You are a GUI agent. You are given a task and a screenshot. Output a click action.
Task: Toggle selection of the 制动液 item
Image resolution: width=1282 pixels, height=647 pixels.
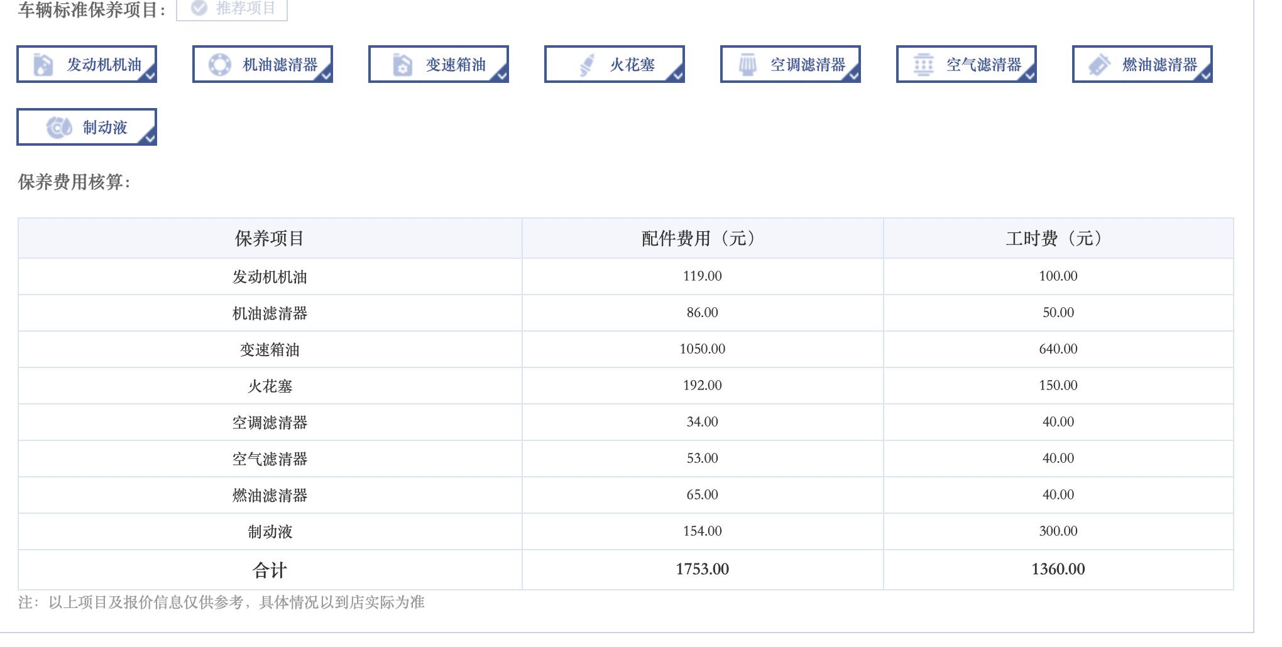86,127
